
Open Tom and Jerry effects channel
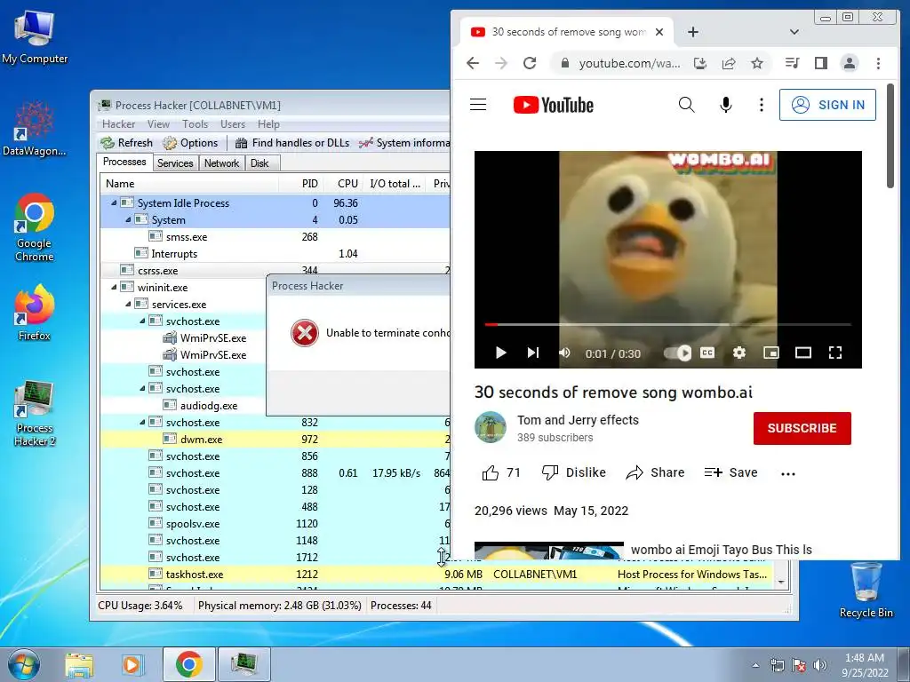click(578, 420)
